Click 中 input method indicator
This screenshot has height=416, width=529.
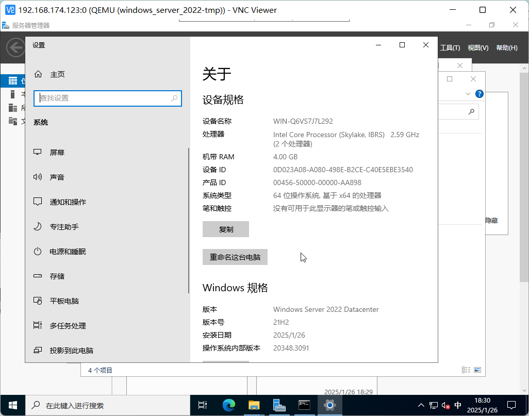point(458,405)
